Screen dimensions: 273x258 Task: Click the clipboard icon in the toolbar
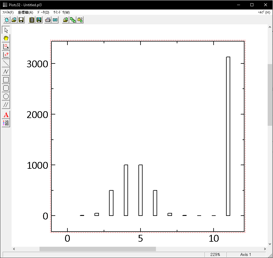32,20
